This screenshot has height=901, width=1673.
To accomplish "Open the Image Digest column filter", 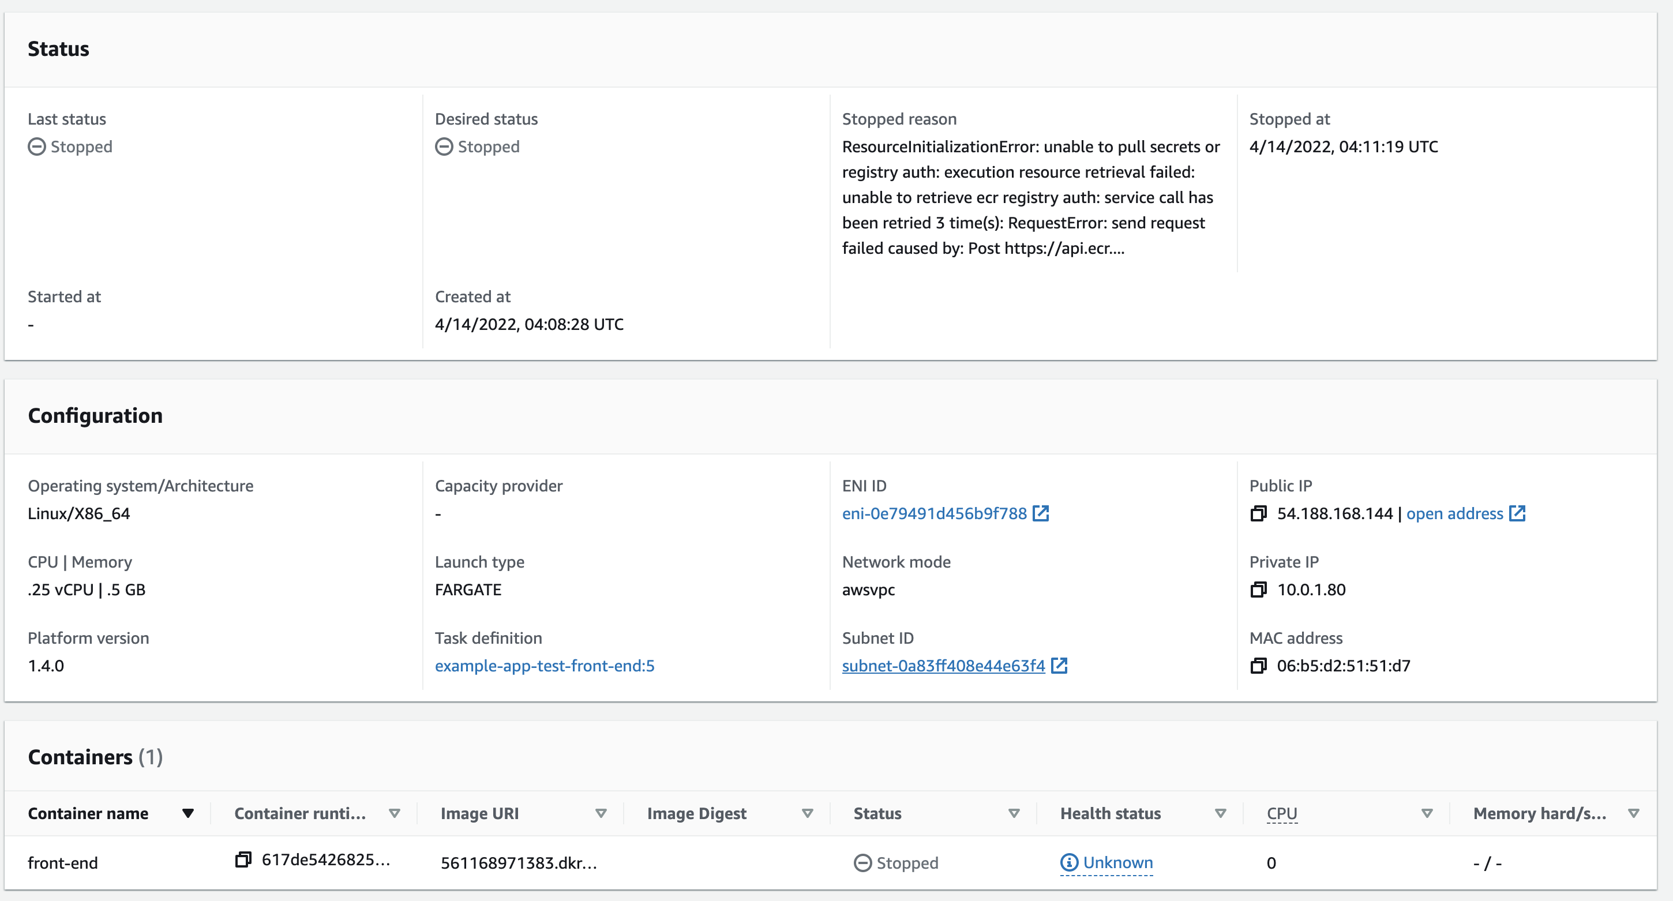I will (807, 813).
